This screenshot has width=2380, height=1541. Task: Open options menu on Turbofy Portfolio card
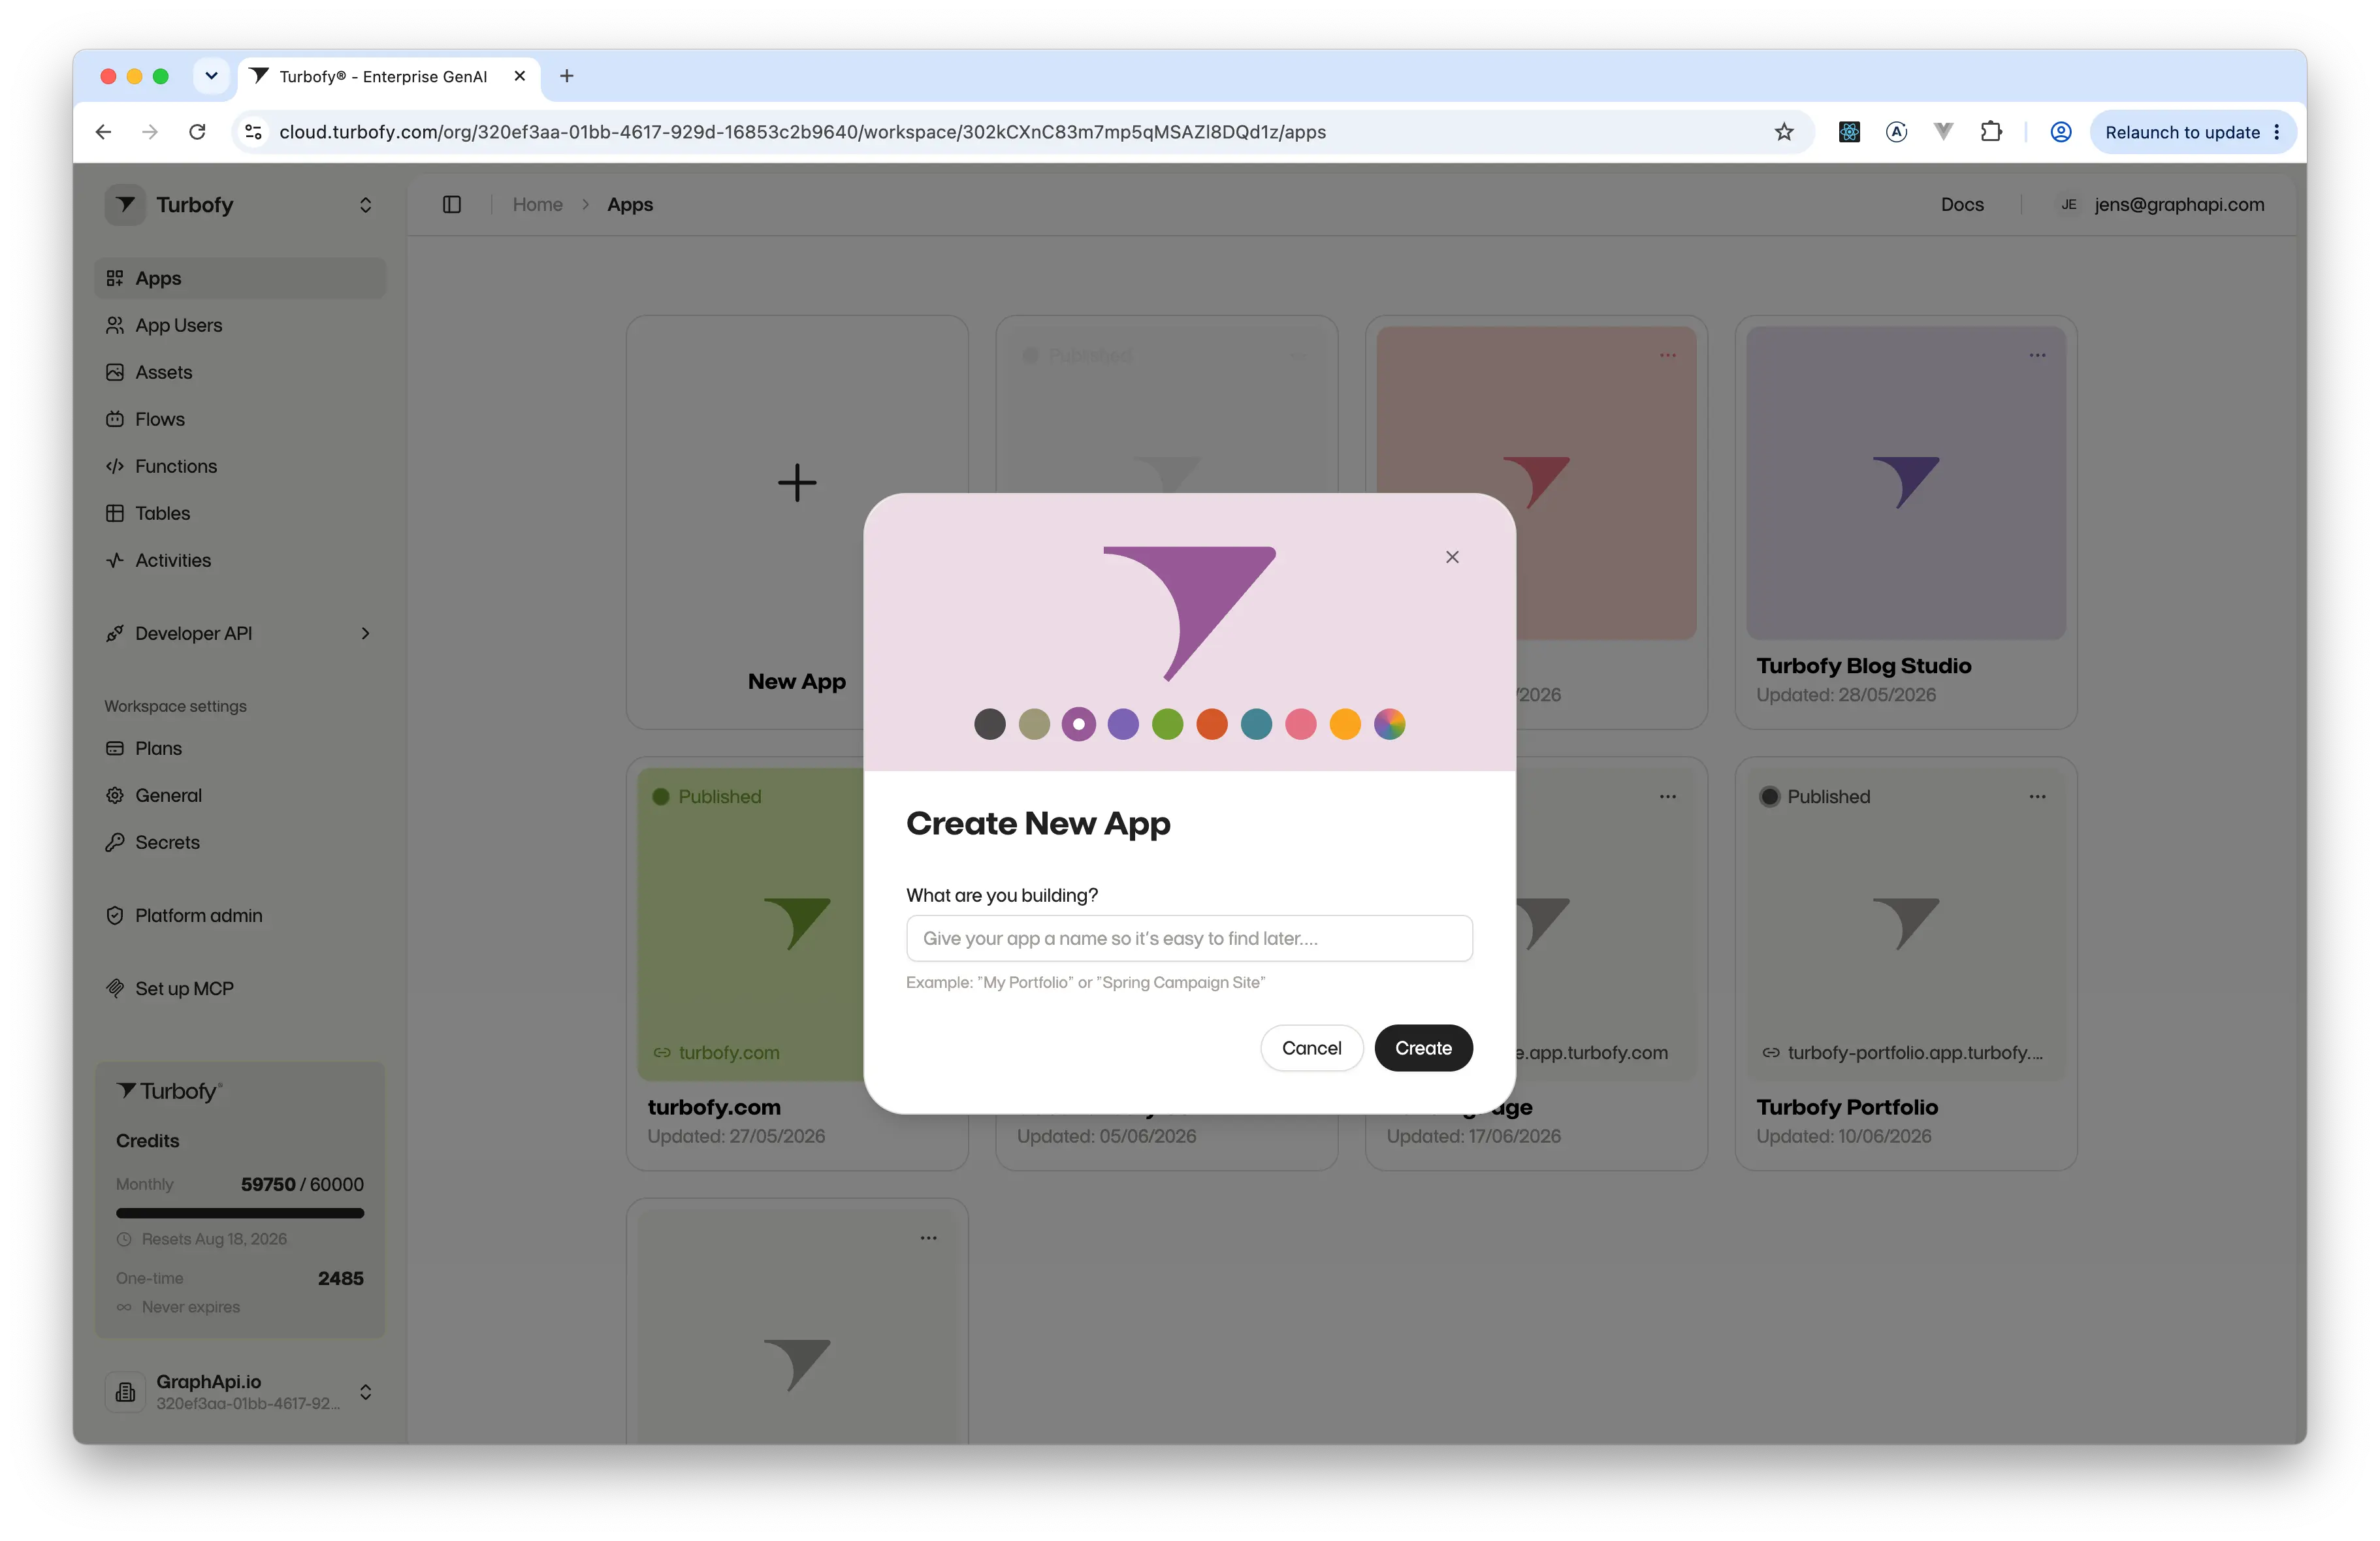pos(2037,797)
